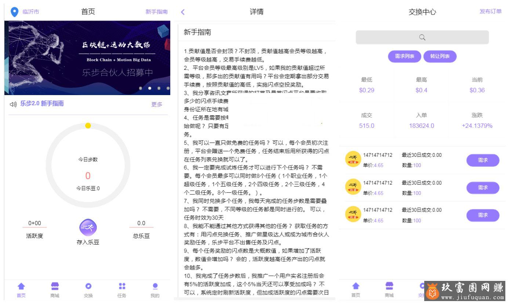Select the 总乐豆 value 0.0
Viewport: 509px width, 304px height.
pos(141,223)
